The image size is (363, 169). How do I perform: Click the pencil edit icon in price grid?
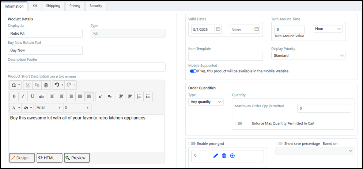(x=216, y=155)
